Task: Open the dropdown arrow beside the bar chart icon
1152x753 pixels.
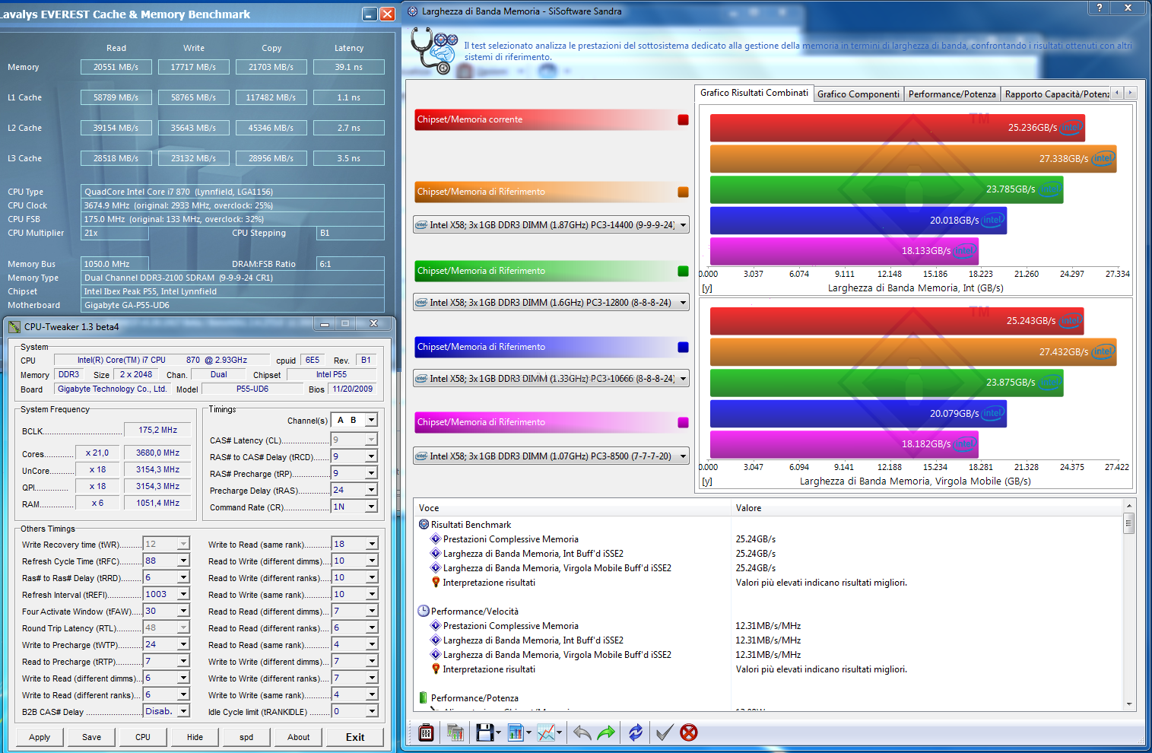Action: pos(528,733)
